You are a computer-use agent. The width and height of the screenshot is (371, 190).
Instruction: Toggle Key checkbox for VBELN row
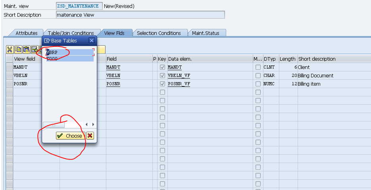[162, 75]
